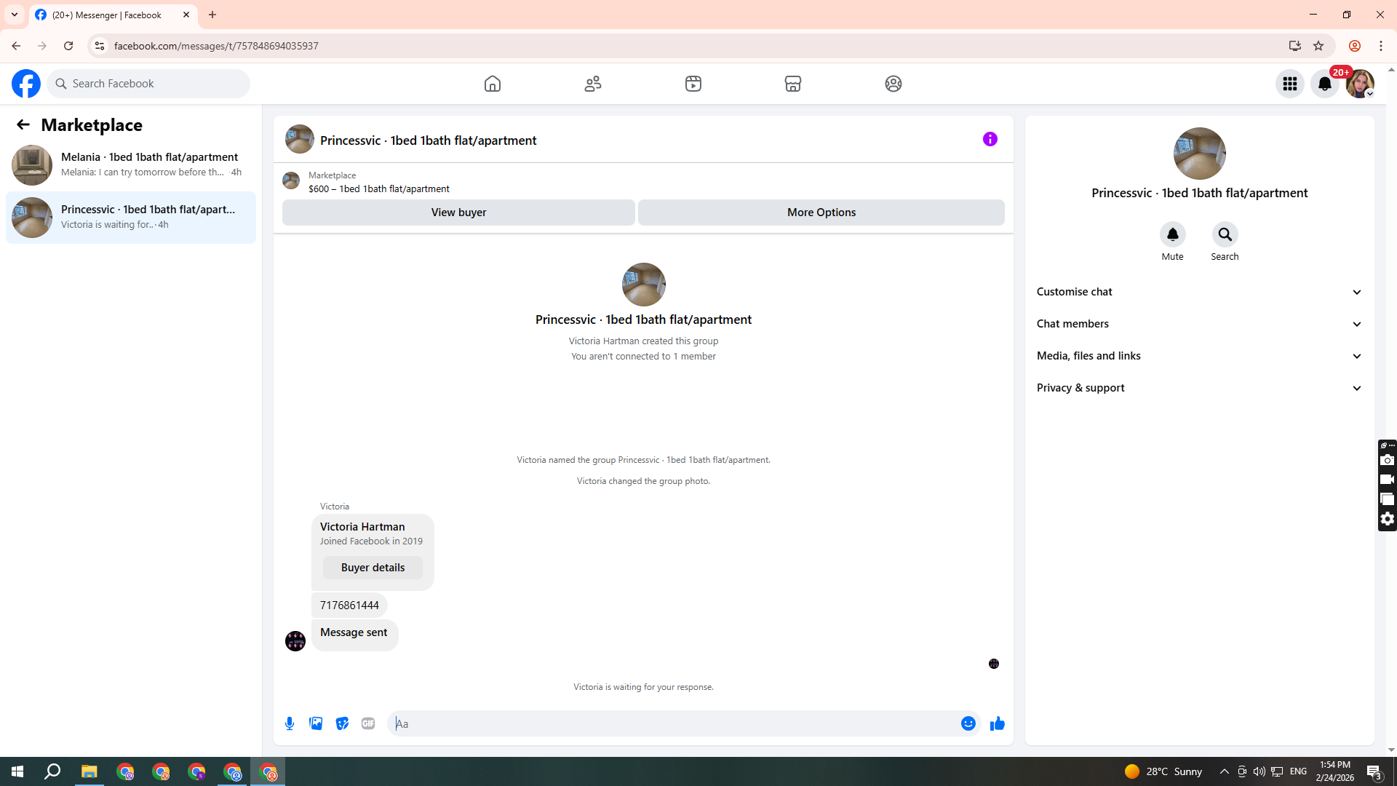Open the GIF picker
Screen dimensions: 1397x786
368,723
